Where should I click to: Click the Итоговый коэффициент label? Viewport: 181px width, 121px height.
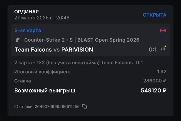[x=43, y=72]
